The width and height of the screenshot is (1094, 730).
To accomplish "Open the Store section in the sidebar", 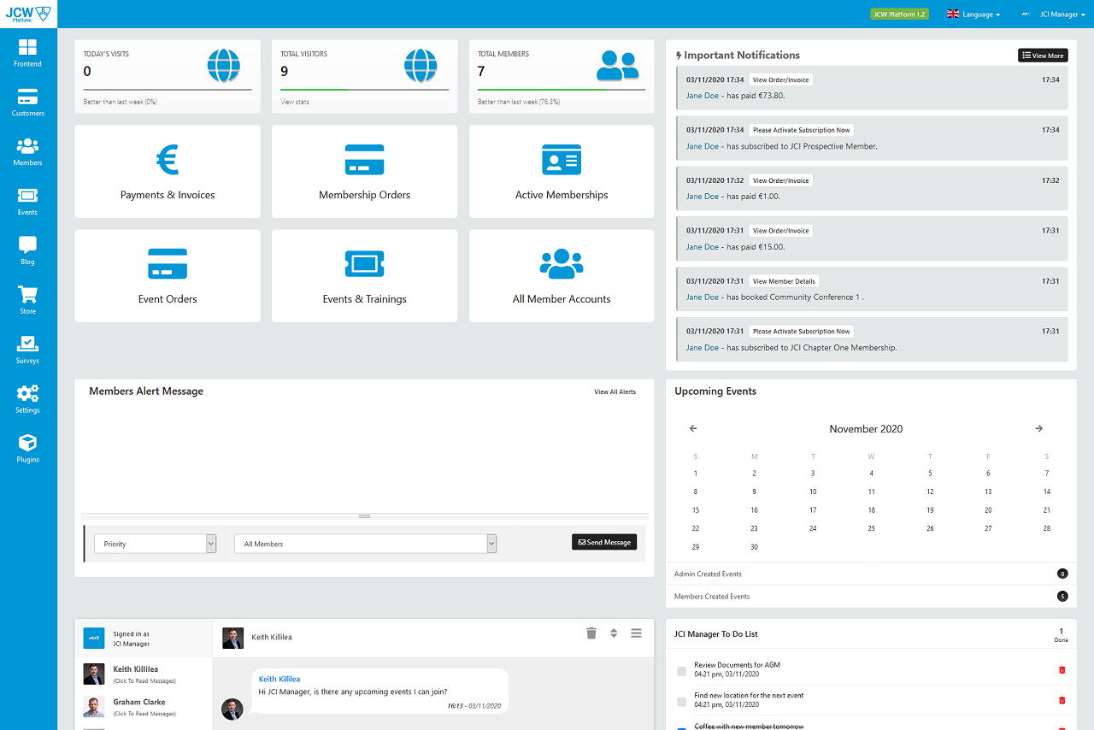I will coord(27,299).
